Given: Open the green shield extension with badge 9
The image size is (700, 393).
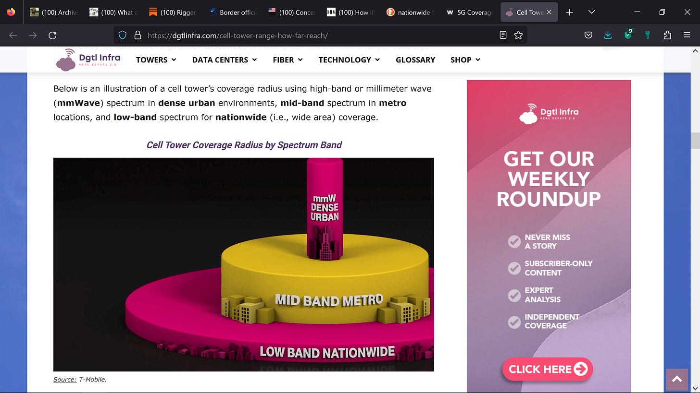Looking at the screenshot, I should coord(628,35).
